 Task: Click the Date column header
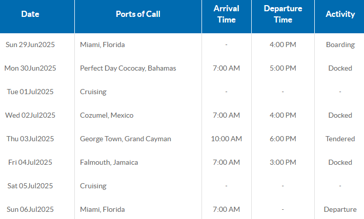(x=30, y=14)
